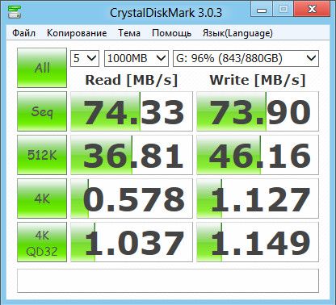Open the Тема menu

129,33
